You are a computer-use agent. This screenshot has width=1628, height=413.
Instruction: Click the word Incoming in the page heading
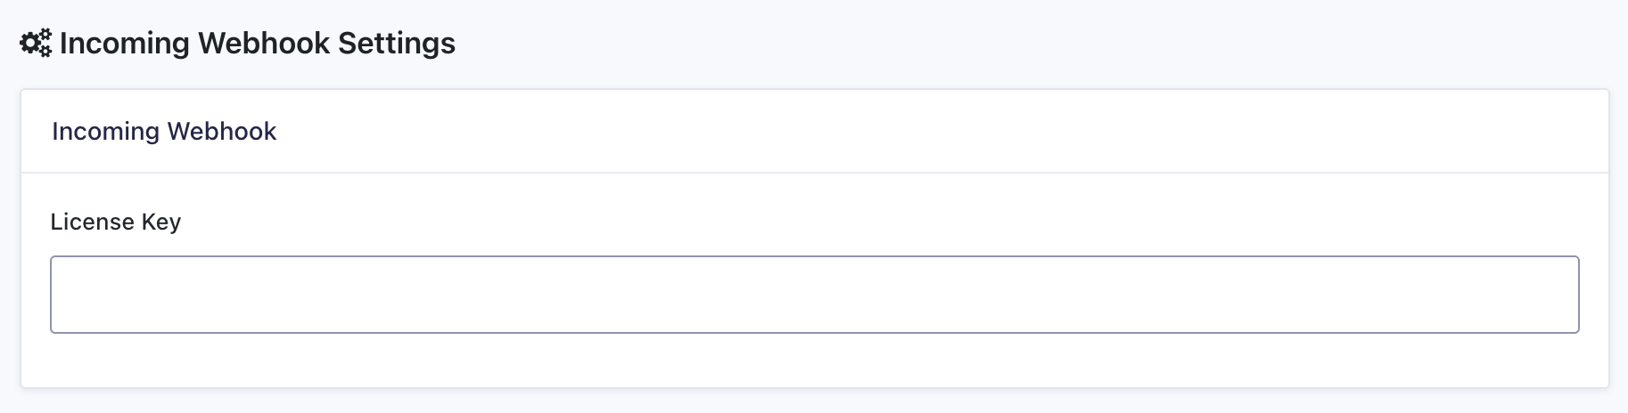[x=124, y=44]
